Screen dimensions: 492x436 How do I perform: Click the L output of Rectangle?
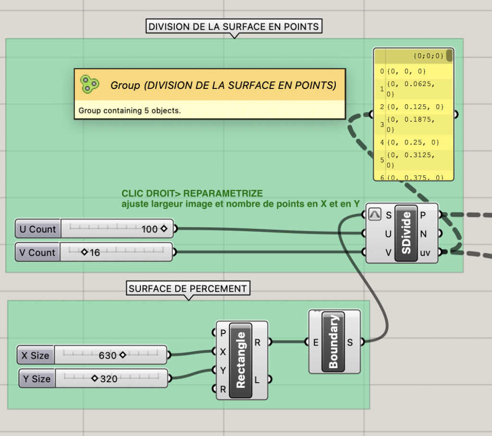pyautogui.click(x=257, y=379)
